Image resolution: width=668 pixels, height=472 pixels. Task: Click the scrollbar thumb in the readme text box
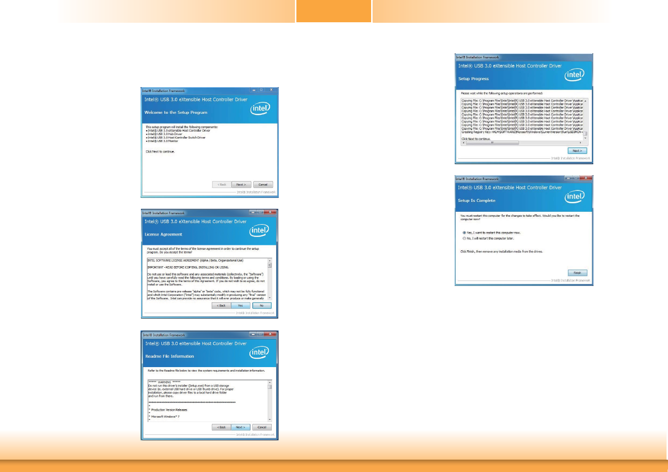(x=270, y=387)
